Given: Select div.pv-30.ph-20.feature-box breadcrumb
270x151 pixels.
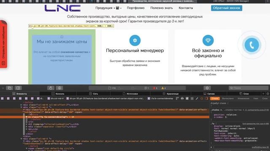Looking at the screenshot, I should click(x=105, y=99).
